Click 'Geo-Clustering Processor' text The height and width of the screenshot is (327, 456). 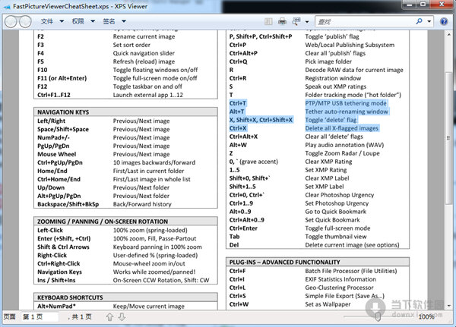coord(339,288)
